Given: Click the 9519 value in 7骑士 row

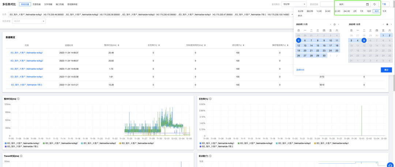Looking at the screenshot, I should click(322, 85).
